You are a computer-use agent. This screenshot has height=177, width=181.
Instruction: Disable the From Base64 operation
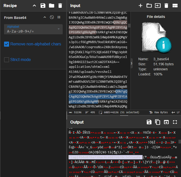[x=52, y=17]
